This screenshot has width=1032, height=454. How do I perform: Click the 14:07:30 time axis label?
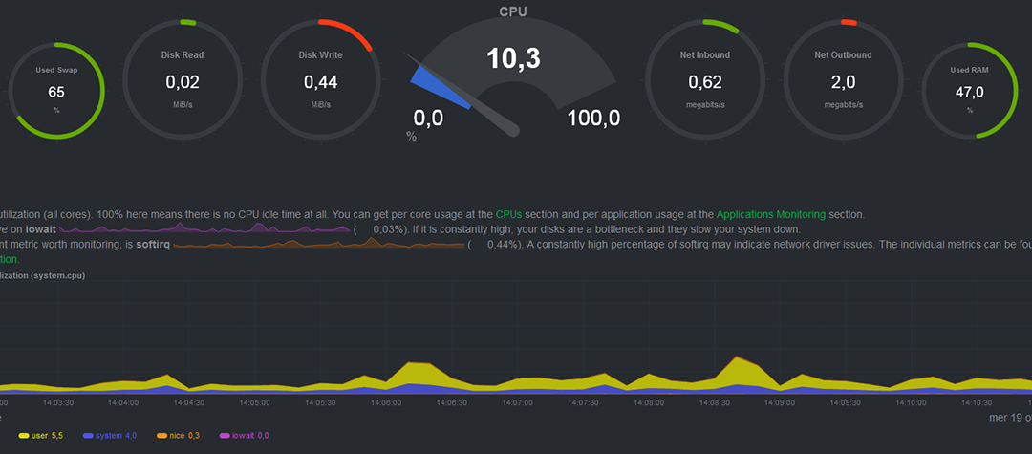click(x=584, y=402)
